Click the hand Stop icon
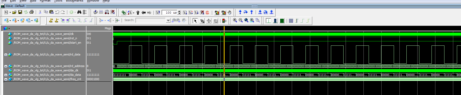This screenshot has width=461, height=95. coord(229,12)
